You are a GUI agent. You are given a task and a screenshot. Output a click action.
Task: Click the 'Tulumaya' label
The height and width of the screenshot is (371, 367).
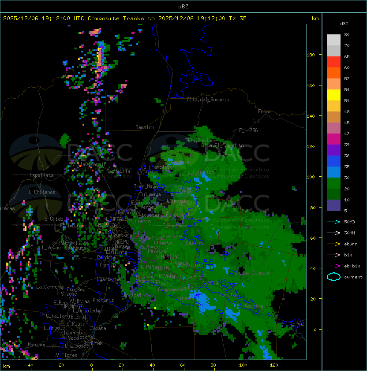click(150, 194)
